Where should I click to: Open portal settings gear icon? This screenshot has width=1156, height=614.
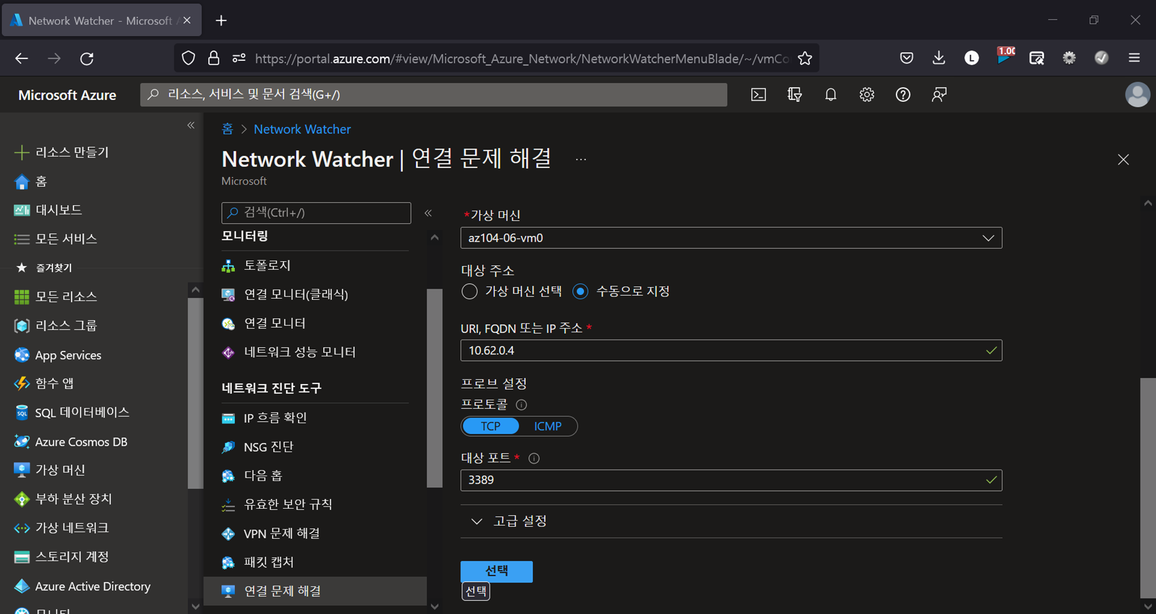pyautogui.click(x=866, y=95)
